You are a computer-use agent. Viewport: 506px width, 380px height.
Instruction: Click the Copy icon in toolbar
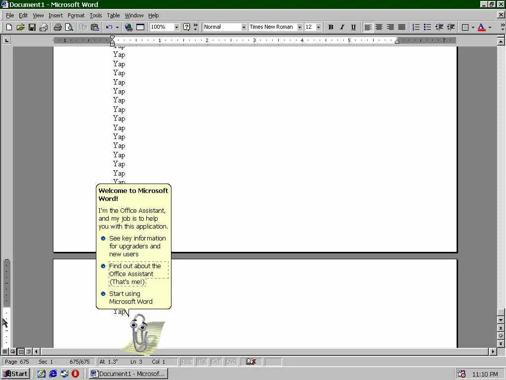pos(83,27)
